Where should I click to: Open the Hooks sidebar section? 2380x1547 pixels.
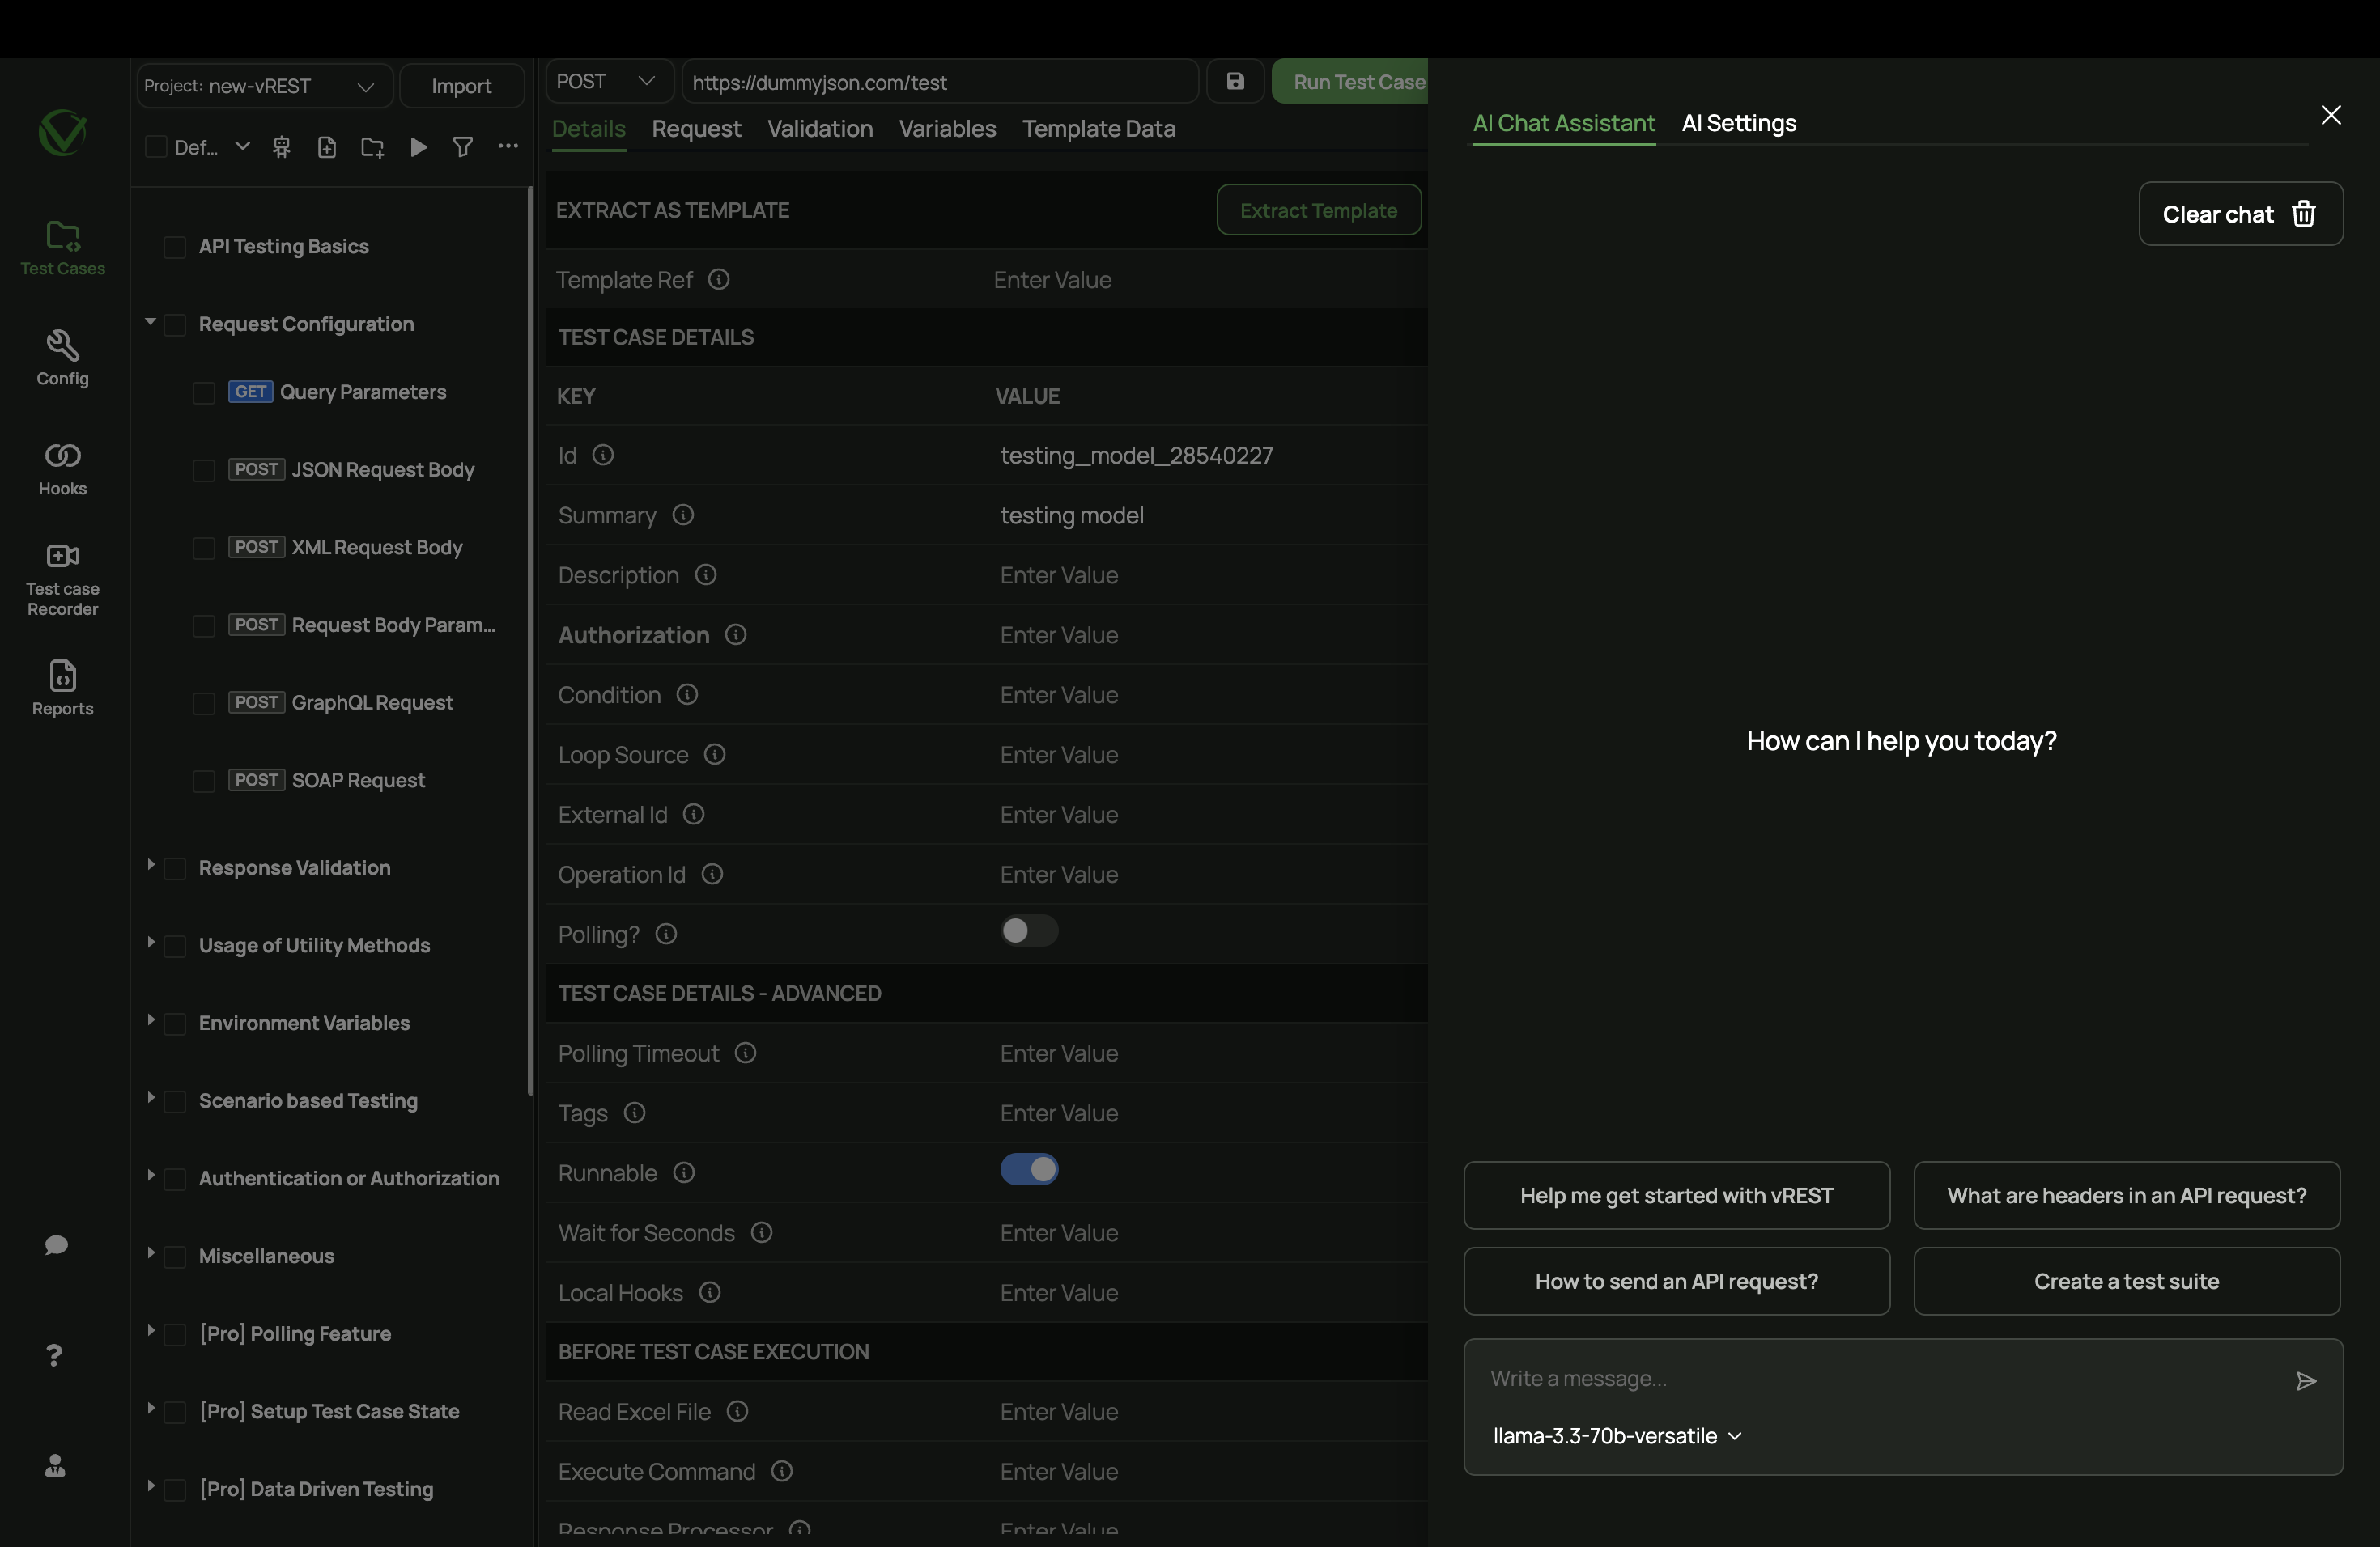click(62, 468)
